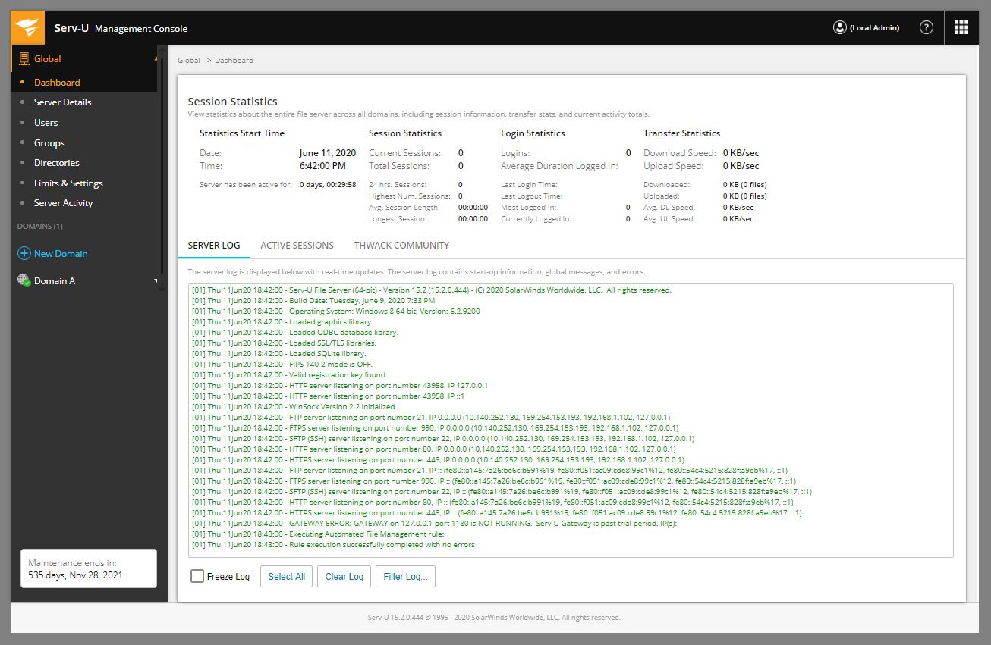Open the Filter Log dialog
Viewport: 991px width, 645px height.
pos(405,576)
